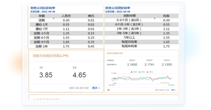This screenshot has height=110, width=211.
Task: Toggle DR001 blue legend marker
Action: click(132, 72)
